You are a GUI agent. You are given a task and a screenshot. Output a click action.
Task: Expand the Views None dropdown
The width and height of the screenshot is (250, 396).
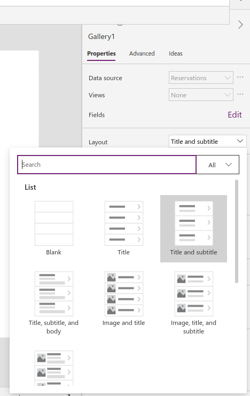coord(201,95)
